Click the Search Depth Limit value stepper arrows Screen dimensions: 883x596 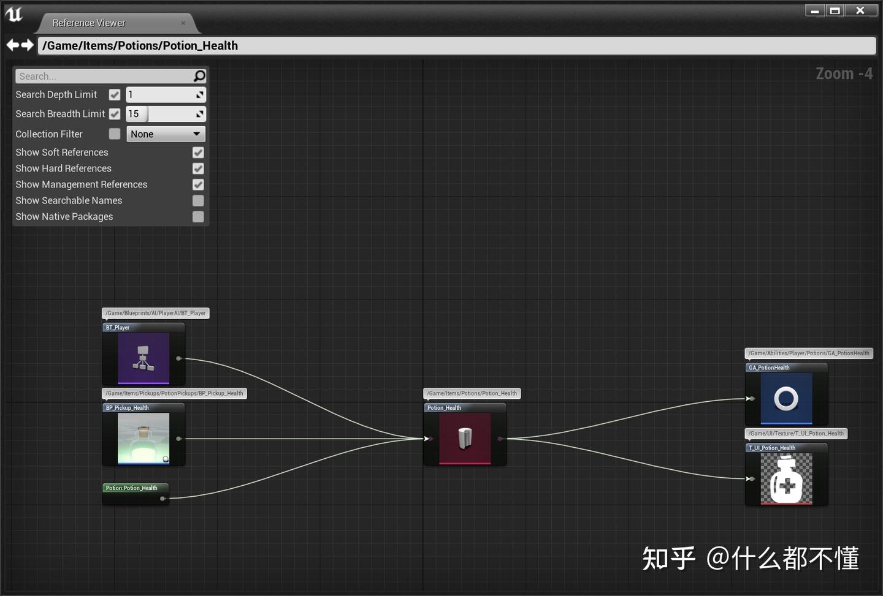[x=199, y=94]
